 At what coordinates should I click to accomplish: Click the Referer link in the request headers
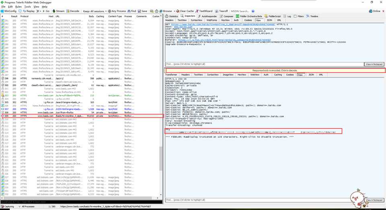(224, 40)
